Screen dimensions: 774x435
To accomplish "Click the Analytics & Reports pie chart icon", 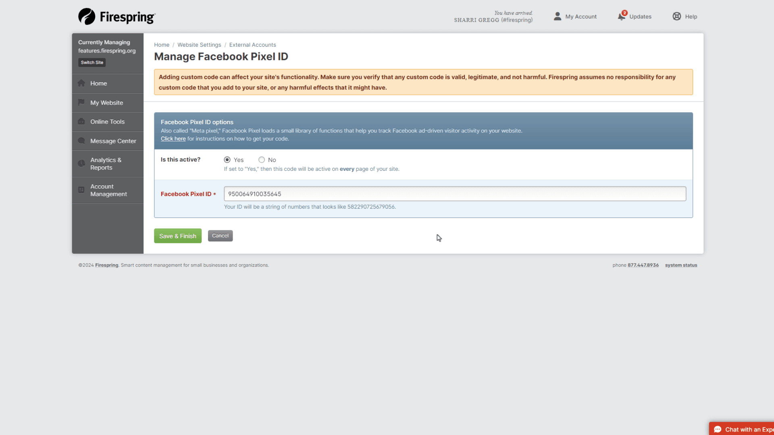I will 81,164.
